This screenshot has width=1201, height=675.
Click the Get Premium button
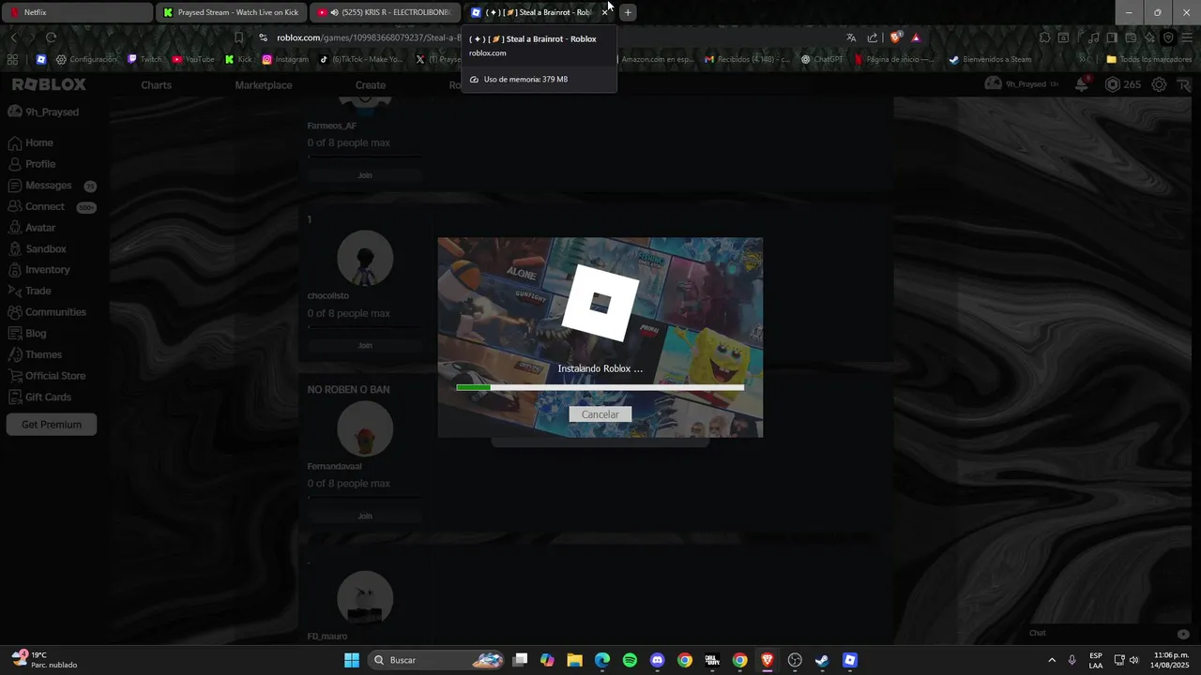52,425
